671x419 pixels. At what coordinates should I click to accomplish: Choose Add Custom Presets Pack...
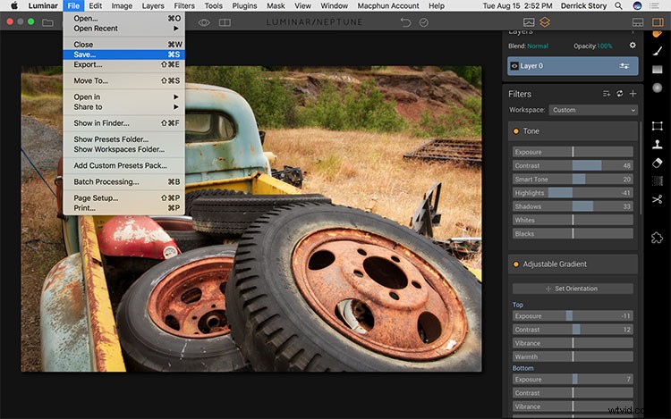(x=124, y=165)
